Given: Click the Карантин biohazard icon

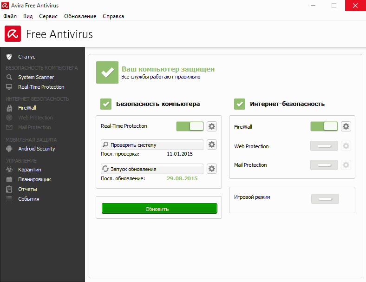Looking at the screenshot, I should (x=9, y=170).
